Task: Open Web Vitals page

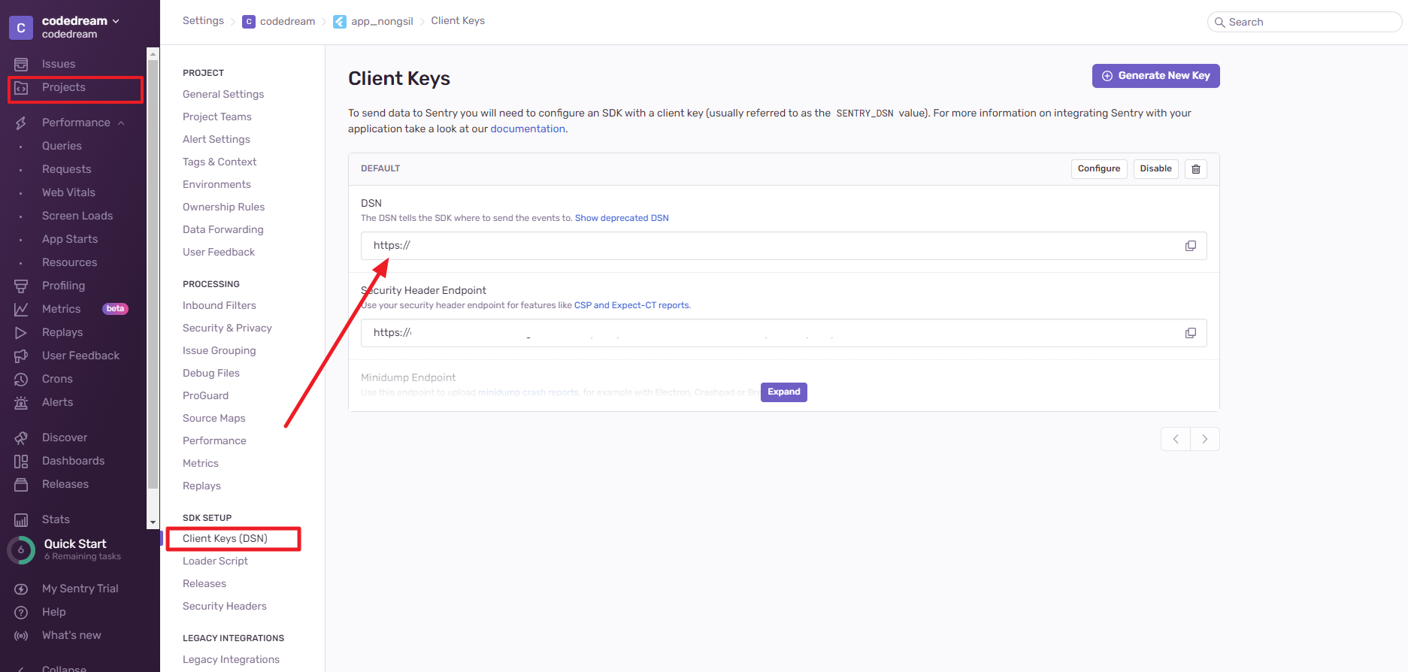Action: point(68,192)
